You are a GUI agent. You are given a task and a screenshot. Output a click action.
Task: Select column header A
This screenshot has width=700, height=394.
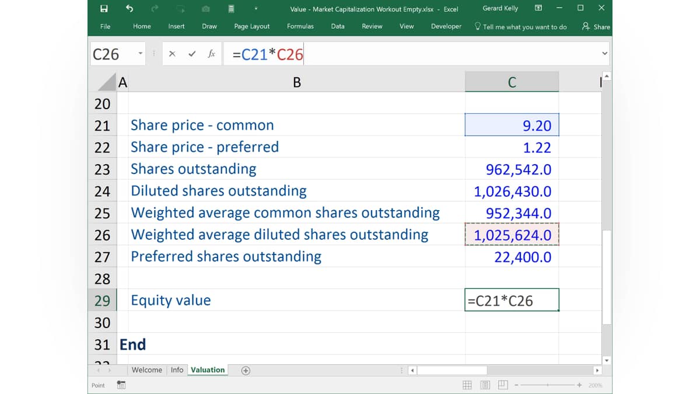(x=123, y=82)
